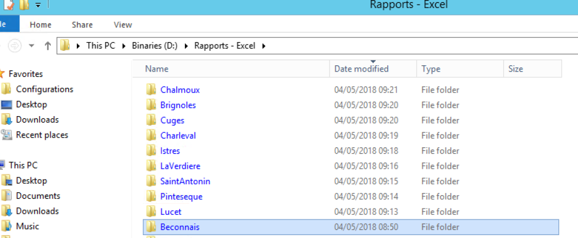Click the Music library icon
The image size is (578, 238).
click(x=7, y=226)
